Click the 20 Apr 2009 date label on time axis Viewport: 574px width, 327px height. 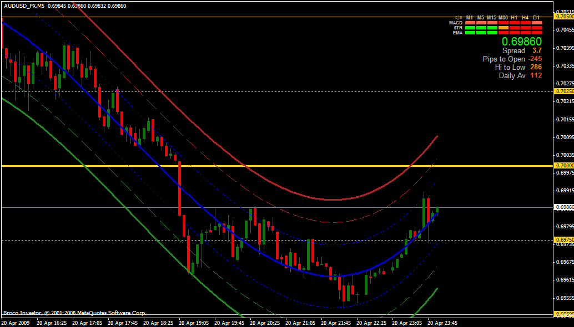[x=17, y=323]
